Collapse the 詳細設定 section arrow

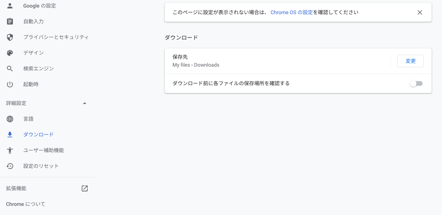85,103
